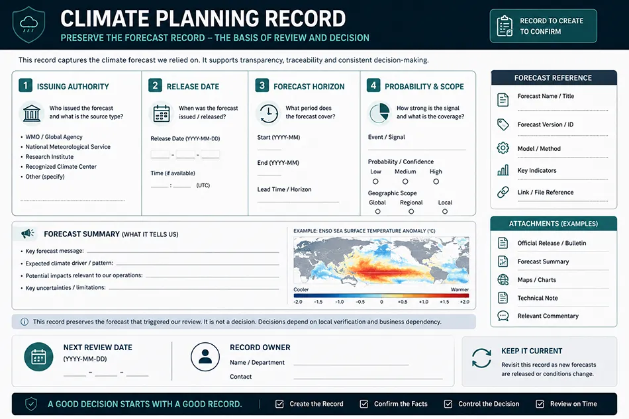Click the Release Date day input box
This screenshot has width=629, height=419.
pyautogui.click(x=210, y=154)
